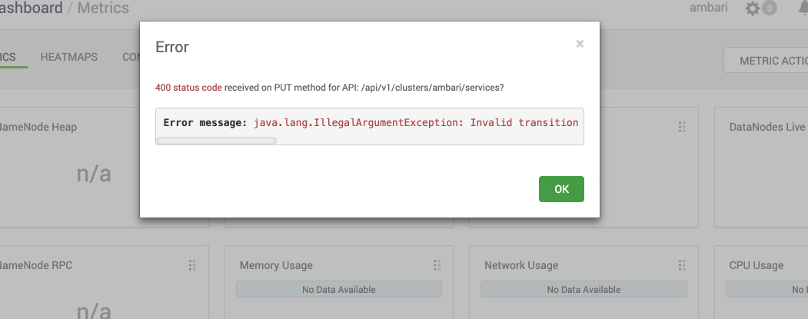808x319 pixels.
Task: Switch to the HEATMAPS tab
Action: click(x=69, y=58)
